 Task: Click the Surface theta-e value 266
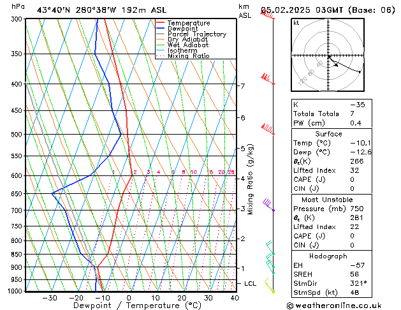coord(357,161)
